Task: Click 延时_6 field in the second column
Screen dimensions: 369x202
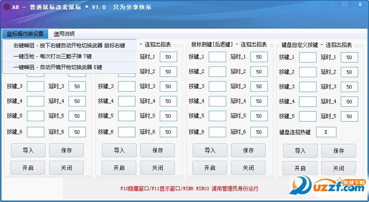Action: pyautogui.click(x=168, y=132)
